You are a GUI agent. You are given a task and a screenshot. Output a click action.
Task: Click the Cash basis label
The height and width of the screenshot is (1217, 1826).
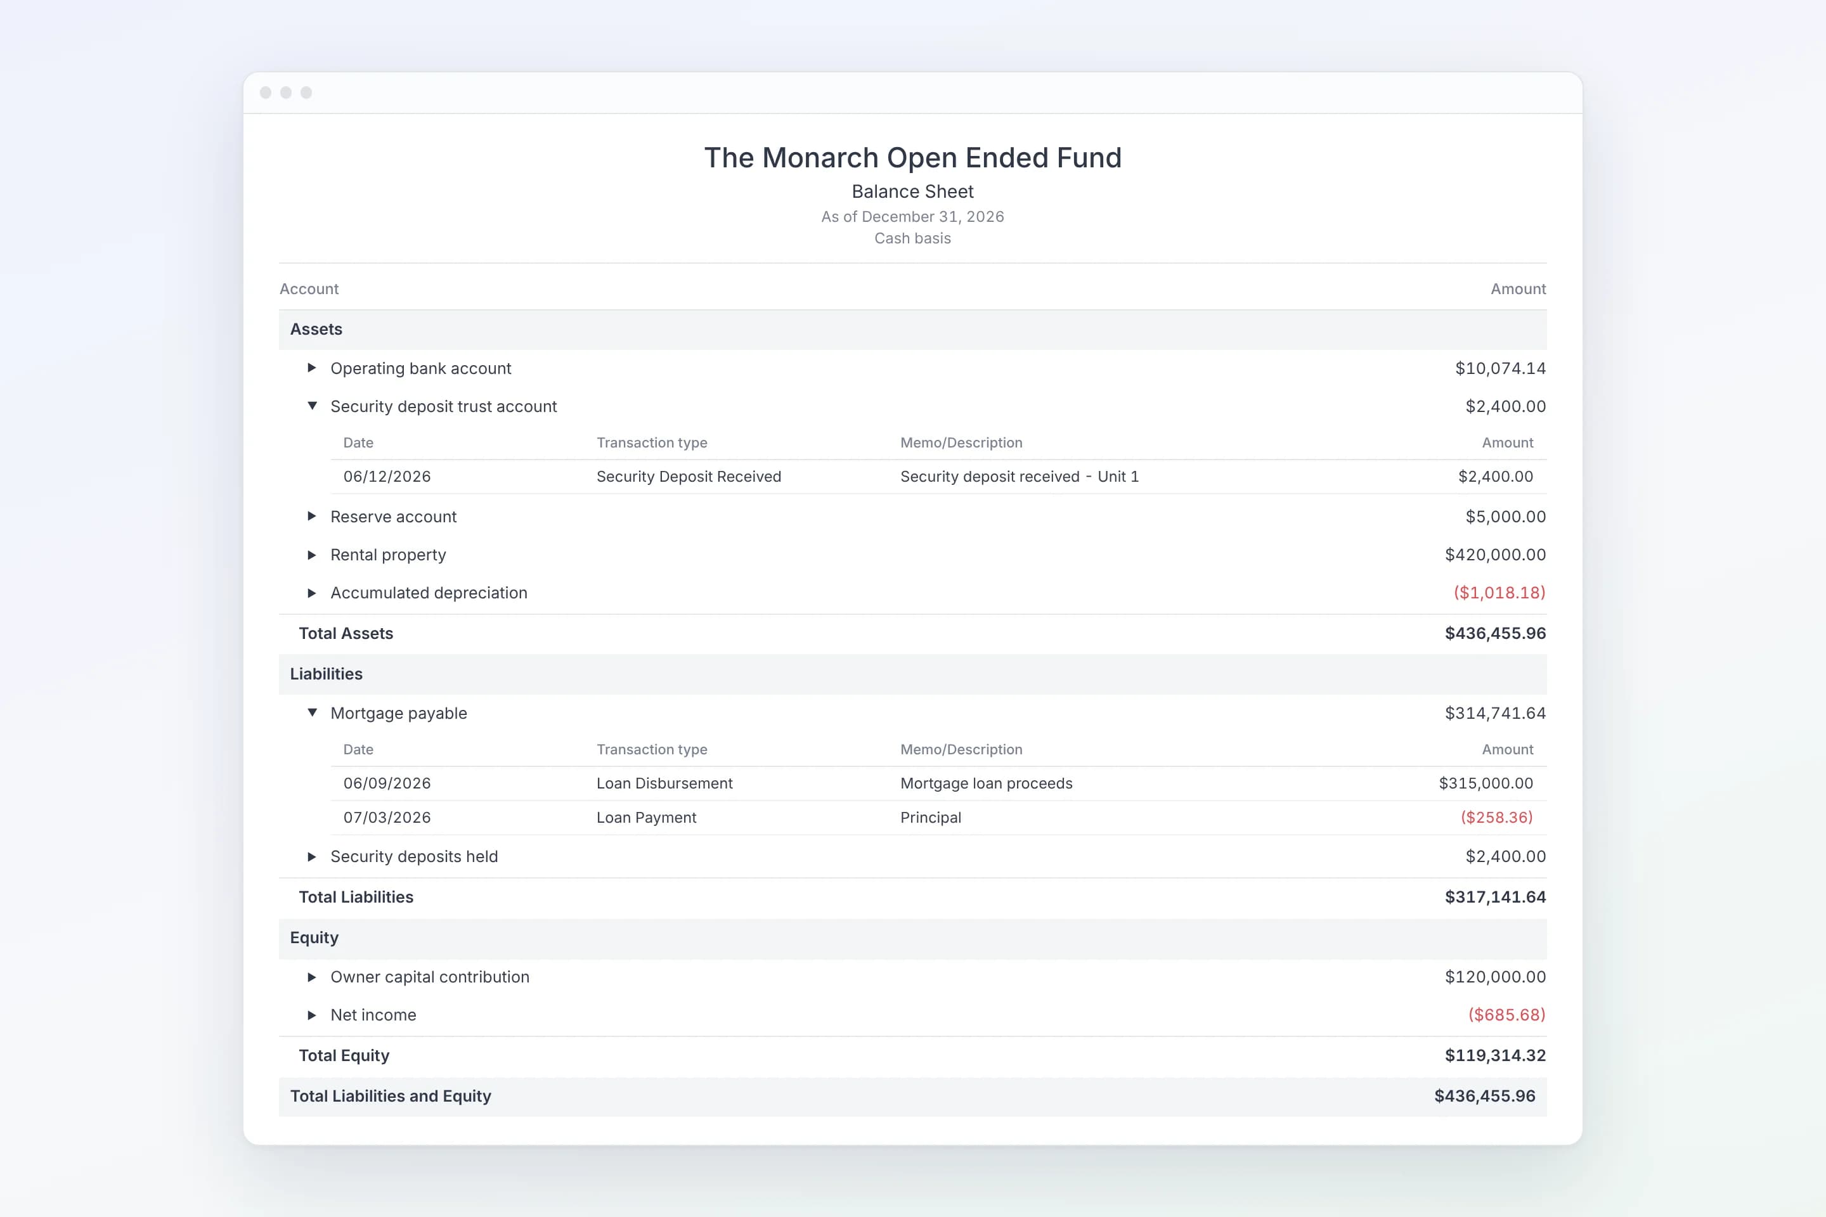click(913, 238)
